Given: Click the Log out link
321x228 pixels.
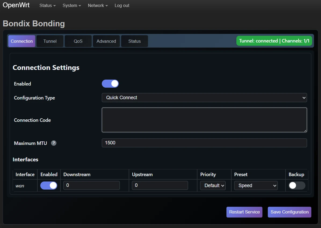Looking at the screenshot, I should pos(122,6).
